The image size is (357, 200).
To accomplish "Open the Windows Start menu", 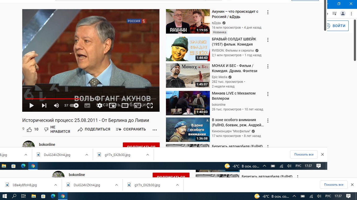I will tap(5, 196).
